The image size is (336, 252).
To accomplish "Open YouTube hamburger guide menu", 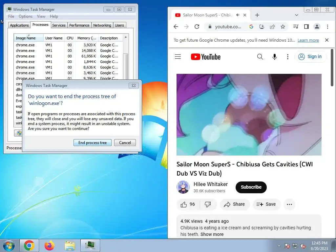I will tap(178, 56).
